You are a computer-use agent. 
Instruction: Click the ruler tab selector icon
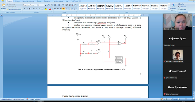pyautogui.click(x=1, y=15)
